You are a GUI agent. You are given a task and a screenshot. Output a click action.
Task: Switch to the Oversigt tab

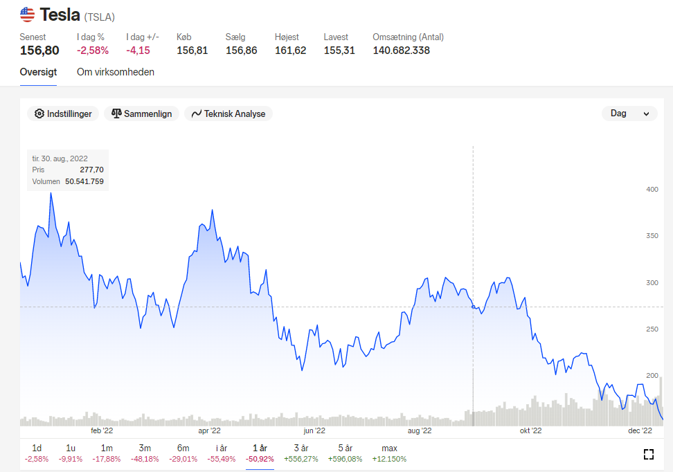tap(38, 72)
